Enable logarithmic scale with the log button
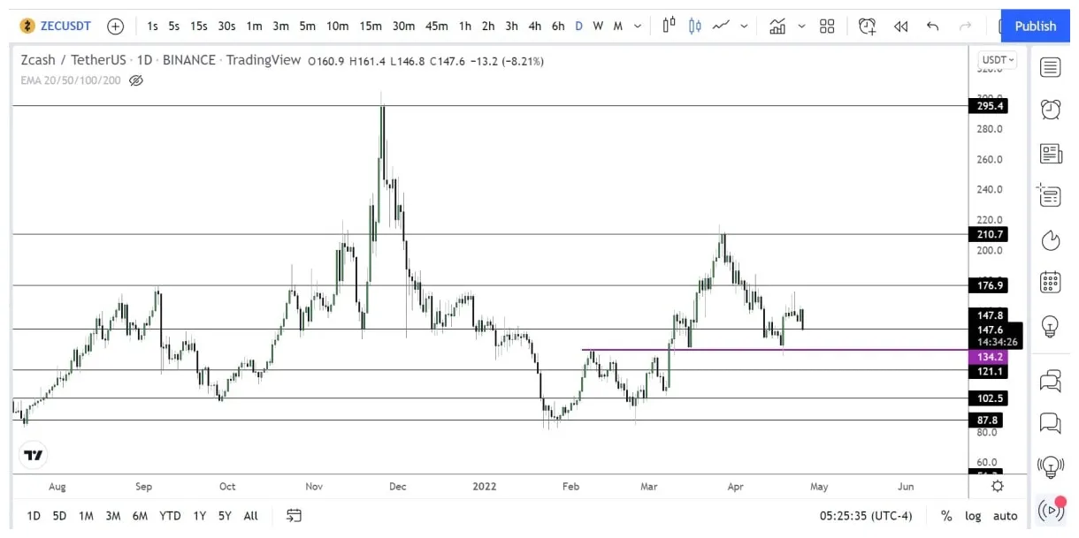This screenshot has width=1079, height=538. click(973, 515)
